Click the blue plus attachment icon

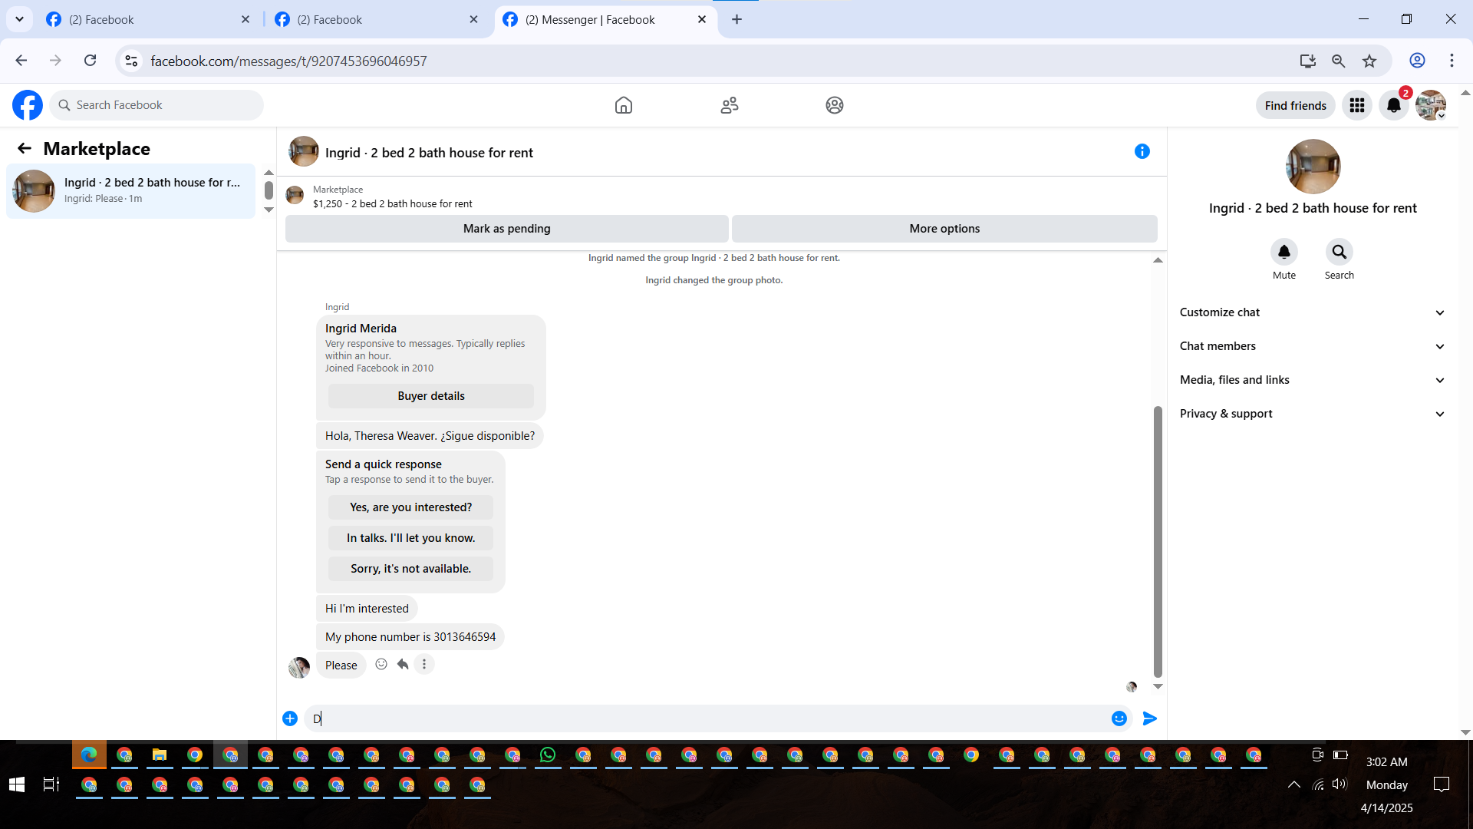click(x=290, y=718)
